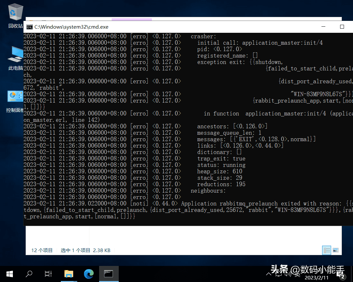Click the Windows Start button
This screenshot has height=282, width=353.
[10, 274]
